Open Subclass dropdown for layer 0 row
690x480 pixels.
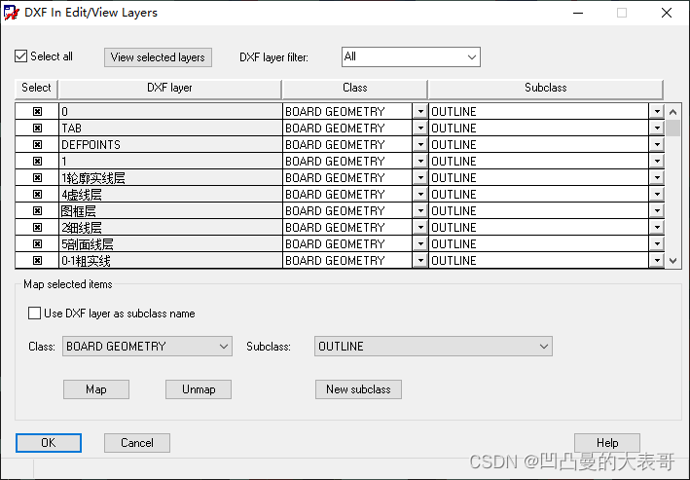pyautogui.click(x=657, y=111)
